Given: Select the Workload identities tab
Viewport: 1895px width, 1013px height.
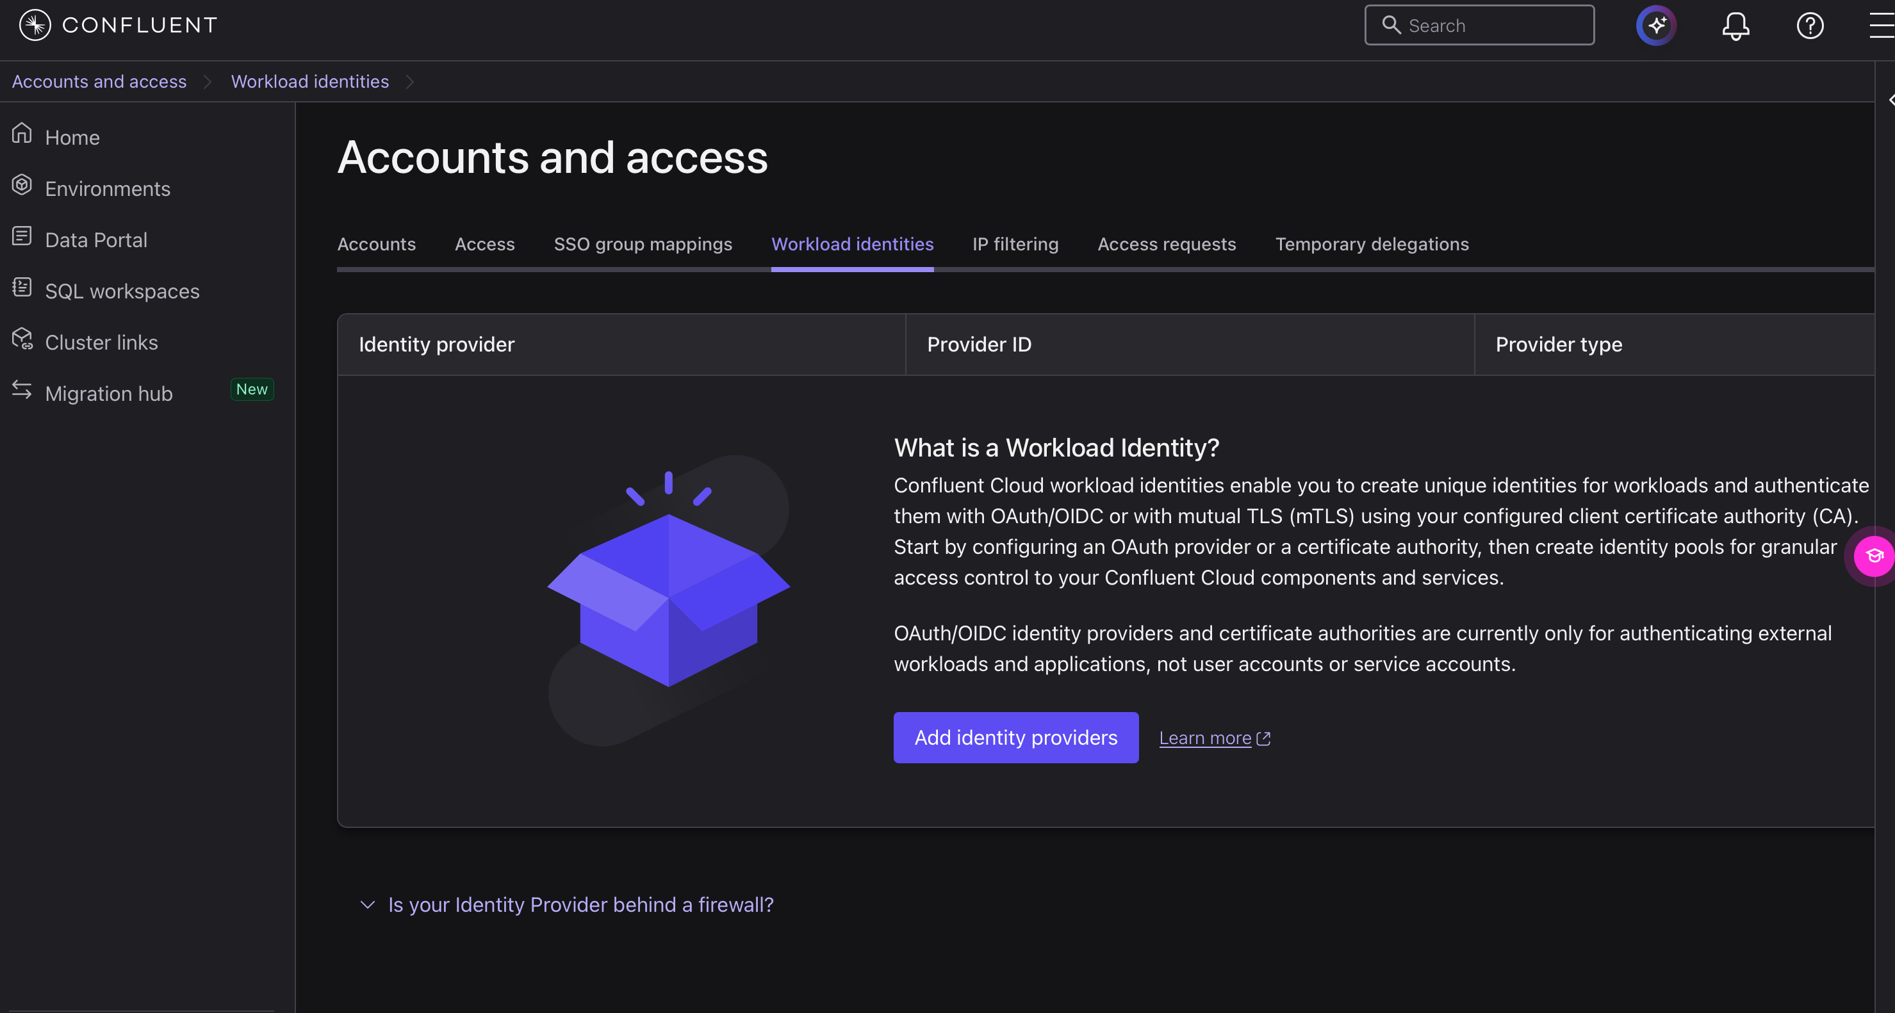Looking at the screenshot, I should click(852, 244).
